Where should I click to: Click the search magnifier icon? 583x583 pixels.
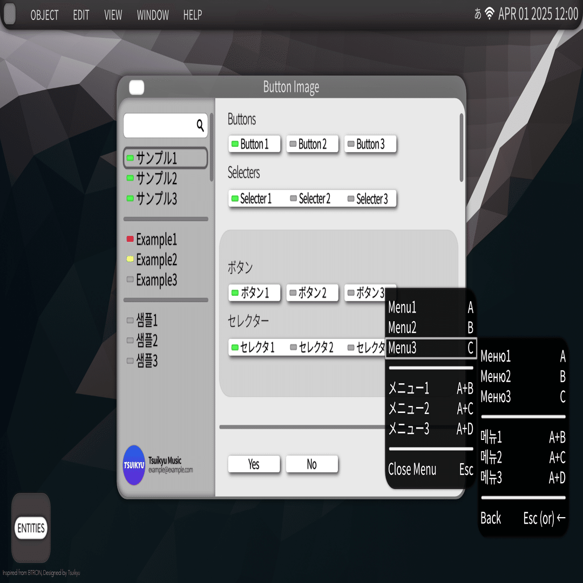click(x=200, y=126)
